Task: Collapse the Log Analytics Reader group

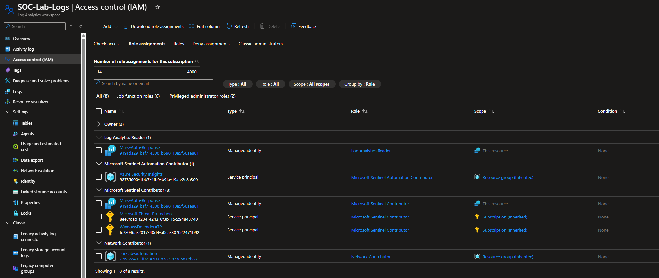Action: [x=99, y=138]
